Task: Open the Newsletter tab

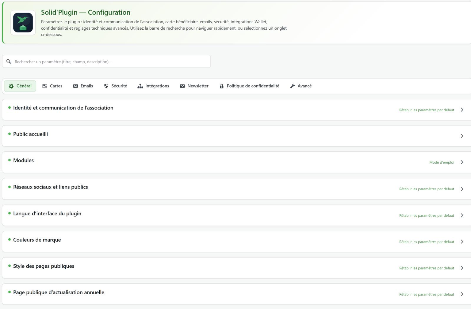Action: 194,86
